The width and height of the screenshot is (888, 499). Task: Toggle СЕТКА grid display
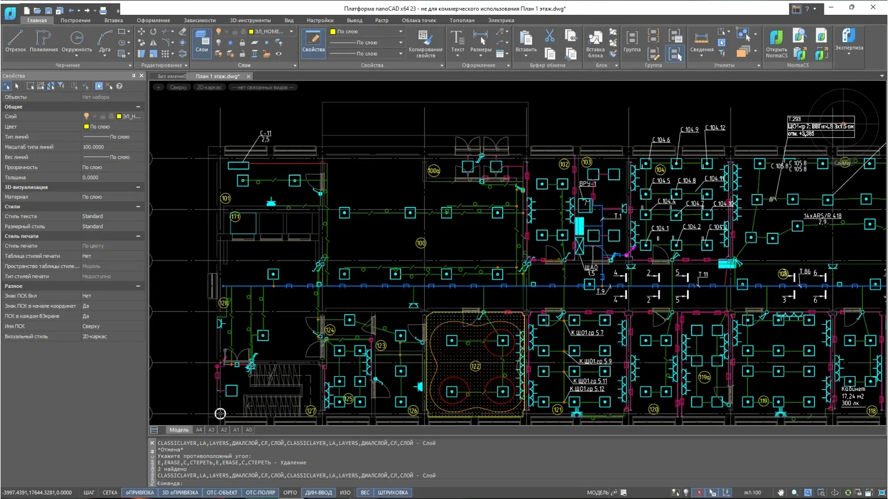coord(110,493)
